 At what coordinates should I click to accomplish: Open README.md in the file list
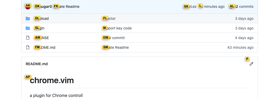click(x=45, y=47)
